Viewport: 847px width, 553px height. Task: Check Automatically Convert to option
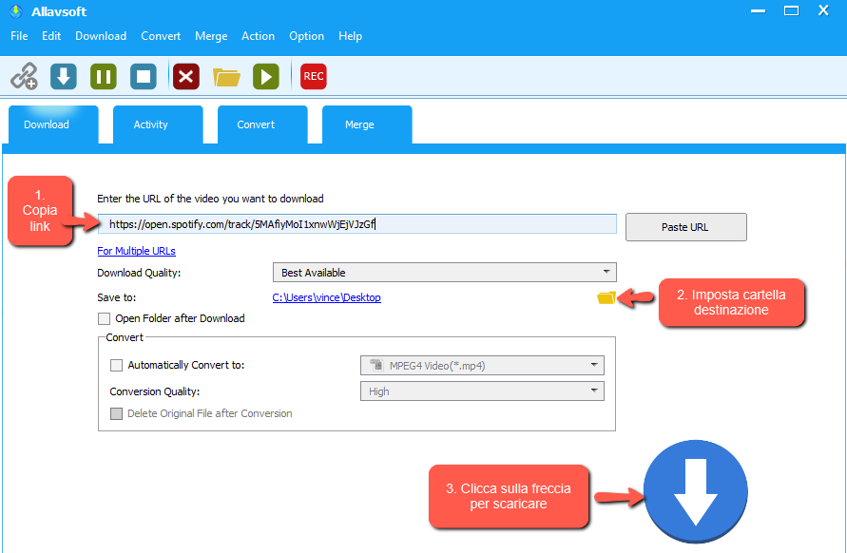pyautogui.click(x=116, y=365)
